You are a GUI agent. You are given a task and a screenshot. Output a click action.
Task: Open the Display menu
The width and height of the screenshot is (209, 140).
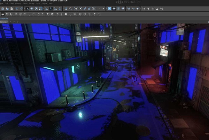(x=18, y=3)
